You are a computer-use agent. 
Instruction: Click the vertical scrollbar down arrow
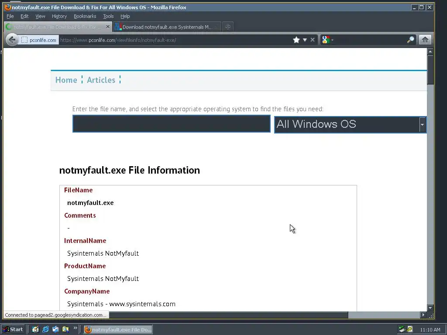pos(430,308)
